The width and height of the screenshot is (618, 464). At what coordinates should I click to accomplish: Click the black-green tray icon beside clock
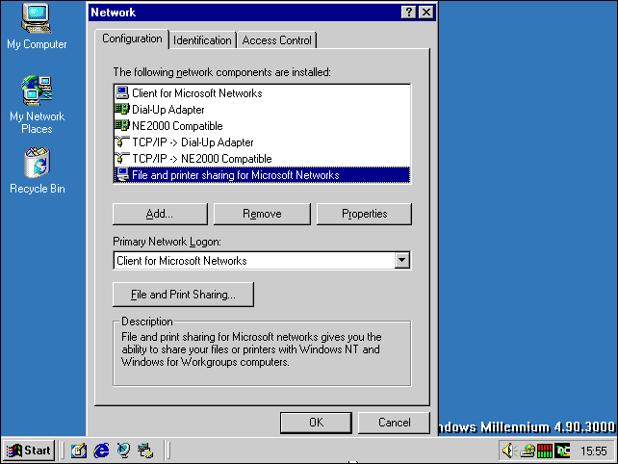[562, 451]
